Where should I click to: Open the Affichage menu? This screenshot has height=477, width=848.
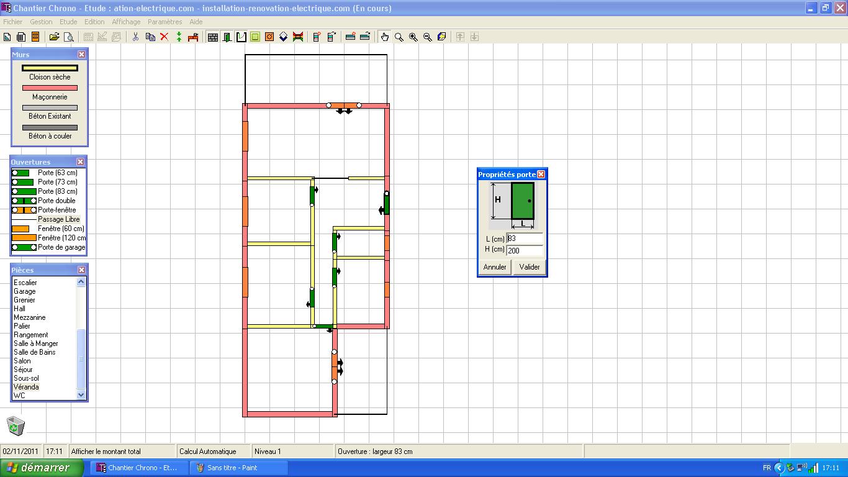point(126,22)
